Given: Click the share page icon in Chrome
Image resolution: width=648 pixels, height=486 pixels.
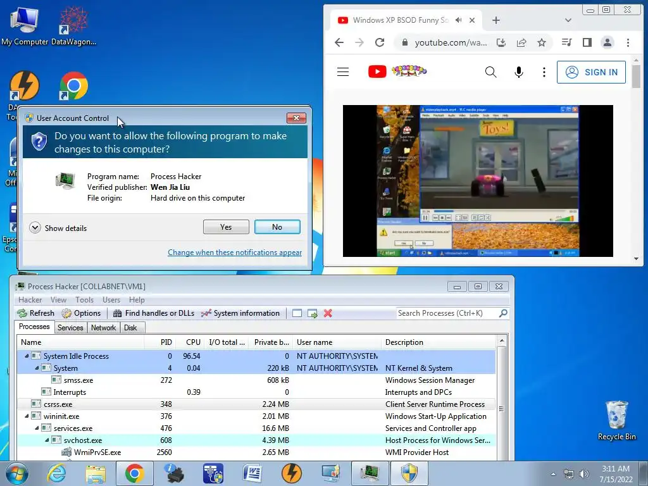Looking at the screenshot, I should (521, 42).
